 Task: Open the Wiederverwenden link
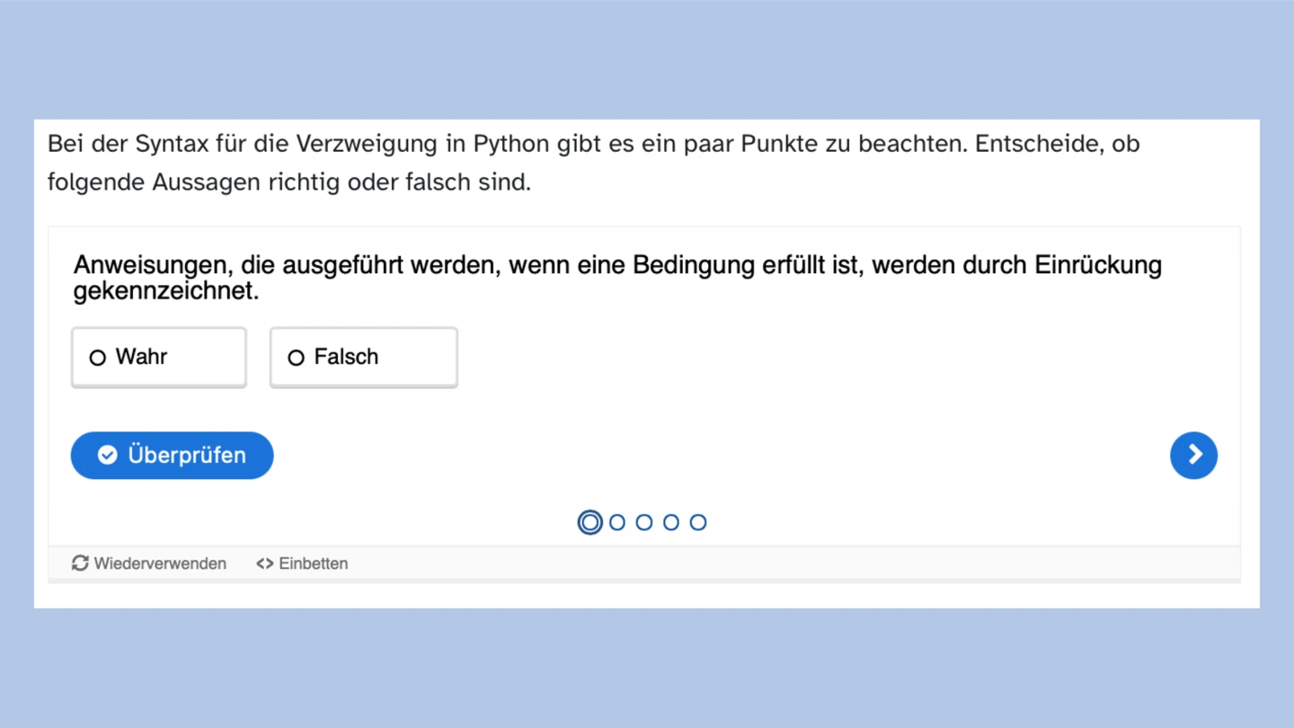coord(160,564)
